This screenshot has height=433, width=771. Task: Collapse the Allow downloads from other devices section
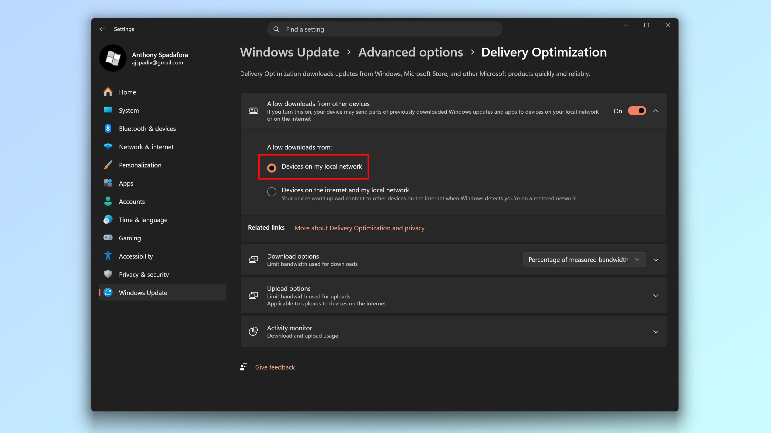pyautogui.click(x=656, y=111)
